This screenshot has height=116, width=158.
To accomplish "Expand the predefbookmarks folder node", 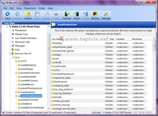I will click(16, 73).
